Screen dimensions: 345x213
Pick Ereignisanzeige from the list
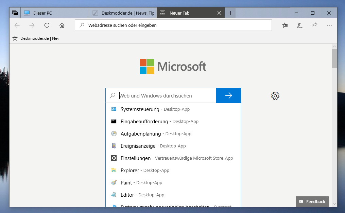[x=173, y=146]
